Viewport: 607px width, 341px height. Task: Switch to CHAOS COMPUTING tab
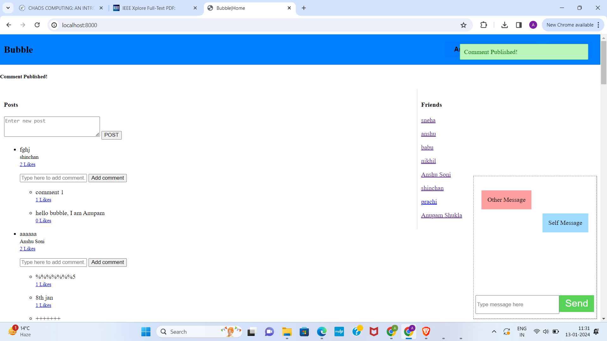coord(61,8)
